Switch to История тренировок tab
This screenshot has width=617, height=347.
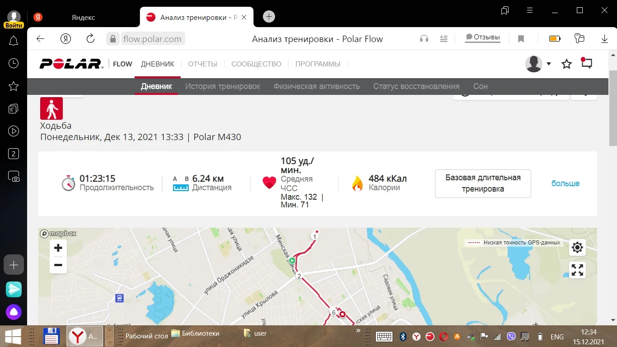pyautogui.click(x=223, y=86)
